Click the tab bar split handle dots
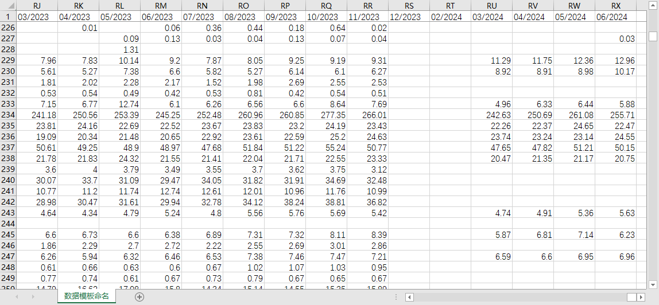The width and height of the screenshot is (659, 305). point(396,297)
